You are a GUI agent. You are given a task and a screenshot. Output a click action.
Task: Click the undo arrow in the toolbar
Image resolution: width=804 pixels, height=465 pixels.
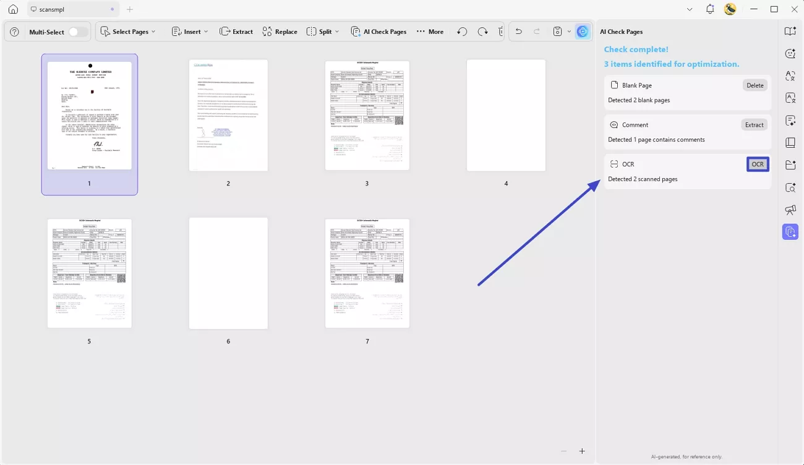point(518,31)
